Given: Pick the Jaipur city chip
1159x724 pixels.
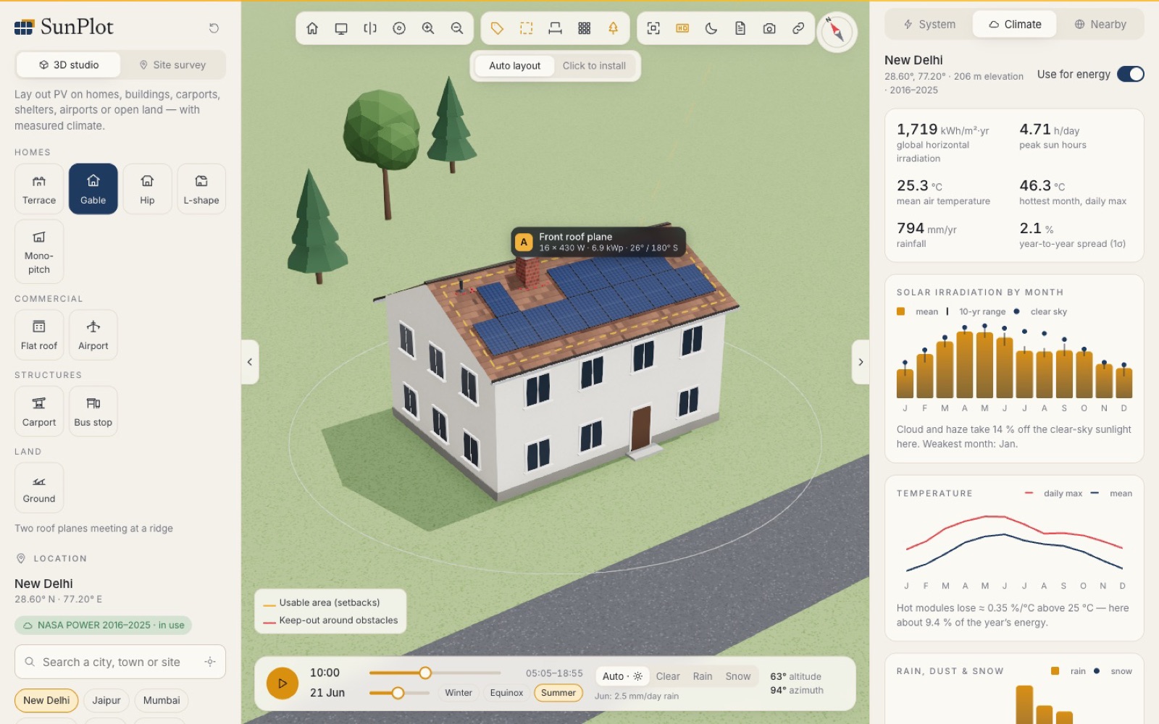Looking at the screenshot, I should (106, 700).
